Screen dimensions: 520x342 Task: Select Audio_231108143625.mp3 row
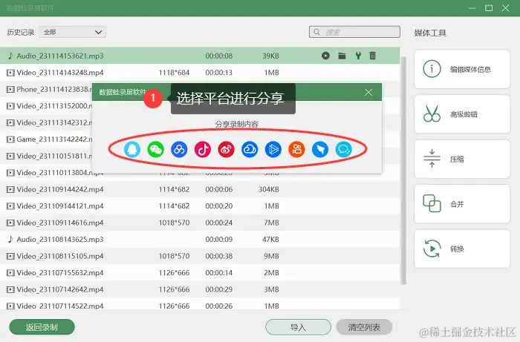(x=200, y=240)
